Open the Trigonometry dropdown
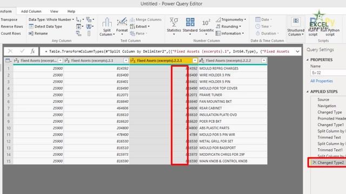346x194 pixels. tap(231, 19)
